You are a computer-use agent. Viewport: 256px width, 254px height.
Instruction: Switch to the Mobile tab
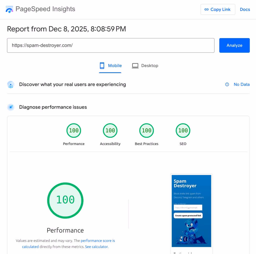(110, 66)
